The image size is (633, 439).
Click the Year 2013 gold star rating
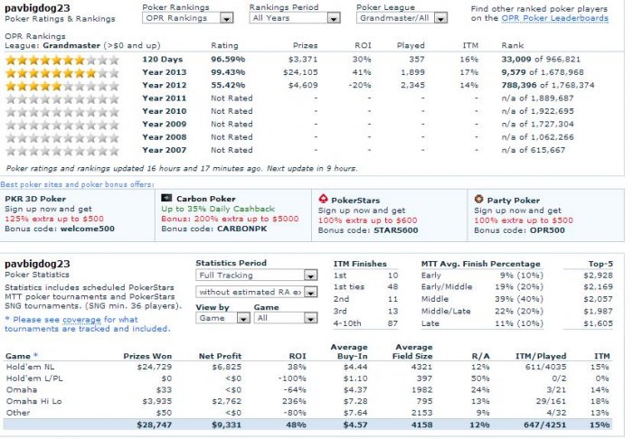[x=62, y=72]
